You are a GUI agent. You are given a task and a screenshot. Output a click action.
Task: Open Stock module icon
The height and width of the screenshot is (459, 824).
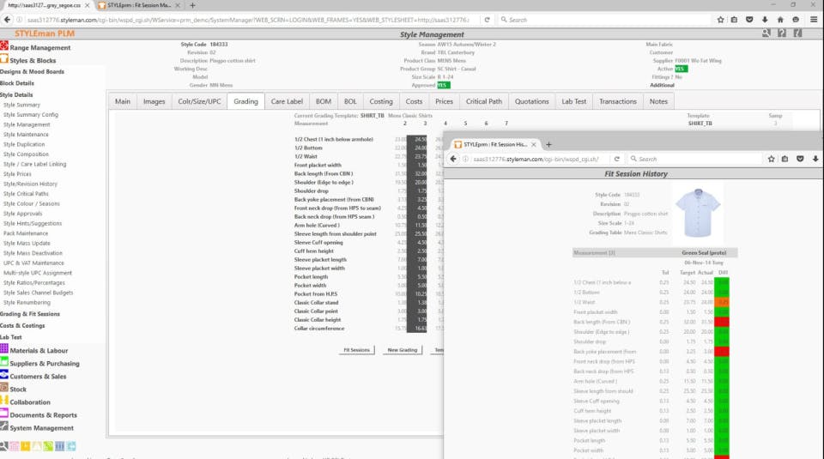coord(4,388)
